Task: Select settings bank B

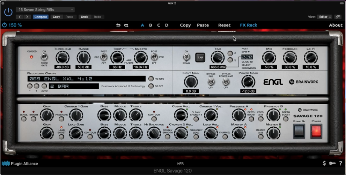Action: click(x=150, y=25)
